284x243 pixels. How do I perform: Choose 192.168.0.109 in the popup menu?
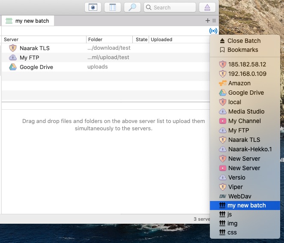[245, 74]
